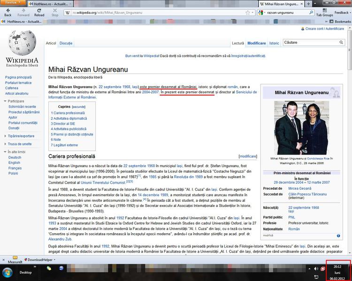This screenshot has height=281, width=352.
Task: Click the infobox portrait photo
Action: click(x=301, y=128)
